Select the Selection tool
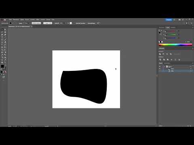 (x=2, y=30)
